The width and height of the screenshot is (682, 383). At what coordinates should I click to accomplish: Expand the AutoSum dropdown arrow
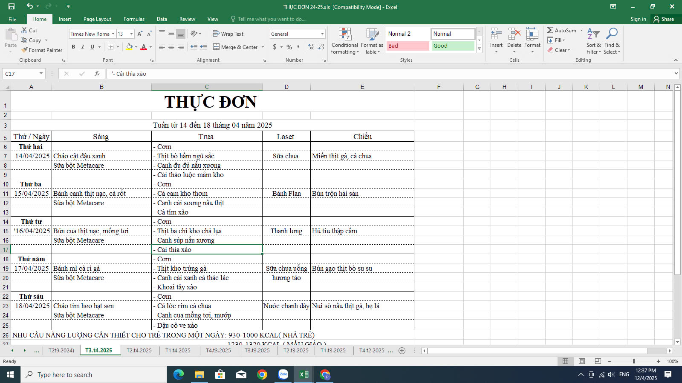click(x=581, y=30)
